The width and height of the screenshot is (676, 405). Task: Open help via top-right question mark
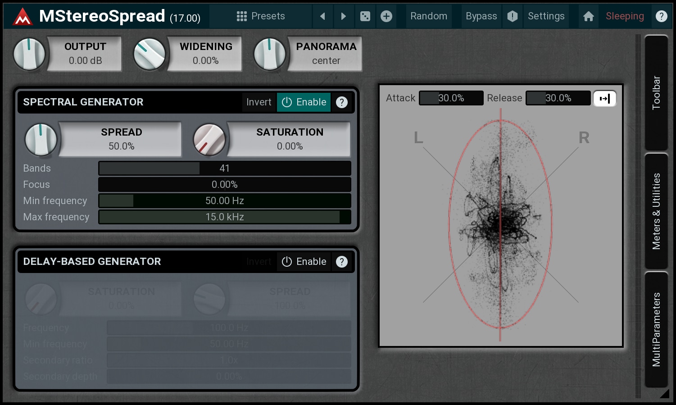coord(661,16)
